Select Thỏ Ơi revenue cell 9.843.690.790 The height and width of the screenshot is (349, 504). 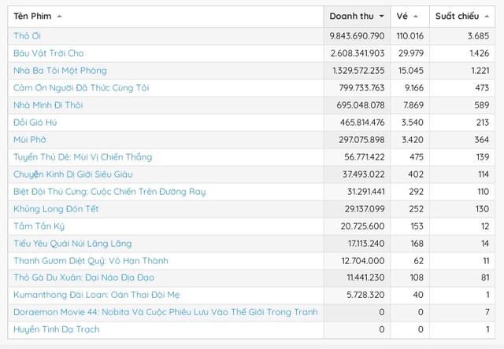[x=358, y=36]
